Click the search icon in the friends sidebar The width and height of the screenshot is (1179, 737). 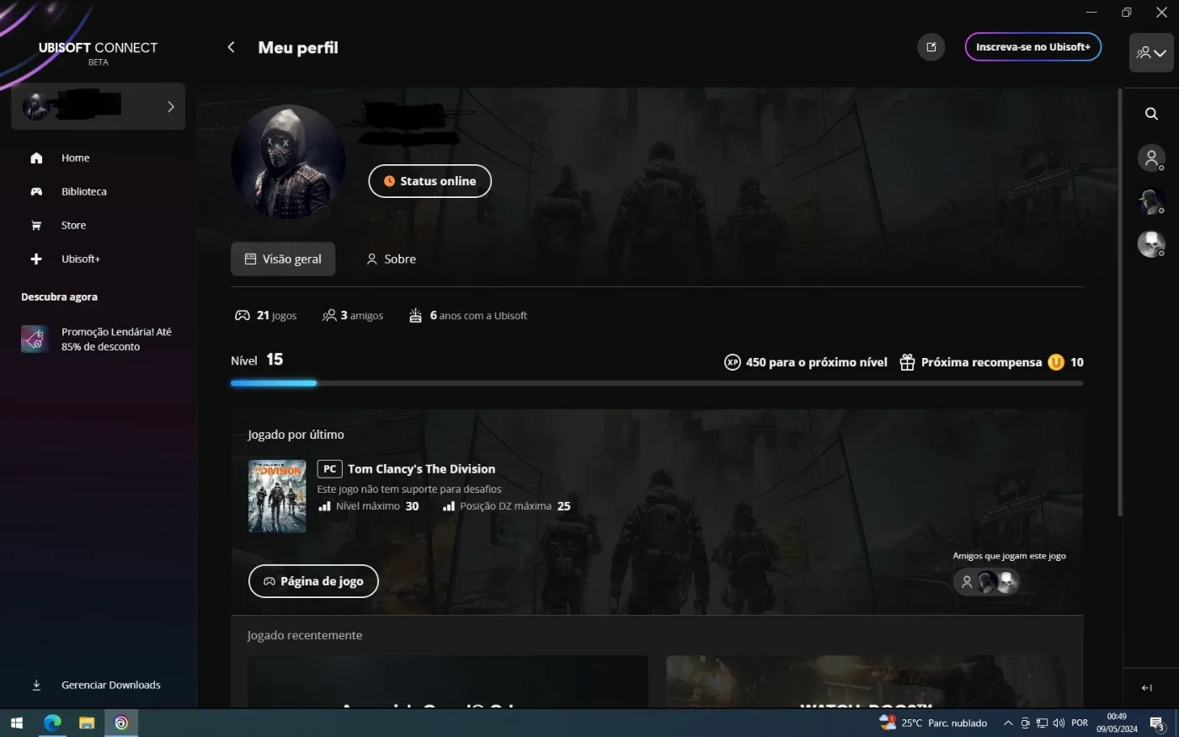[x=1151, y=114]
